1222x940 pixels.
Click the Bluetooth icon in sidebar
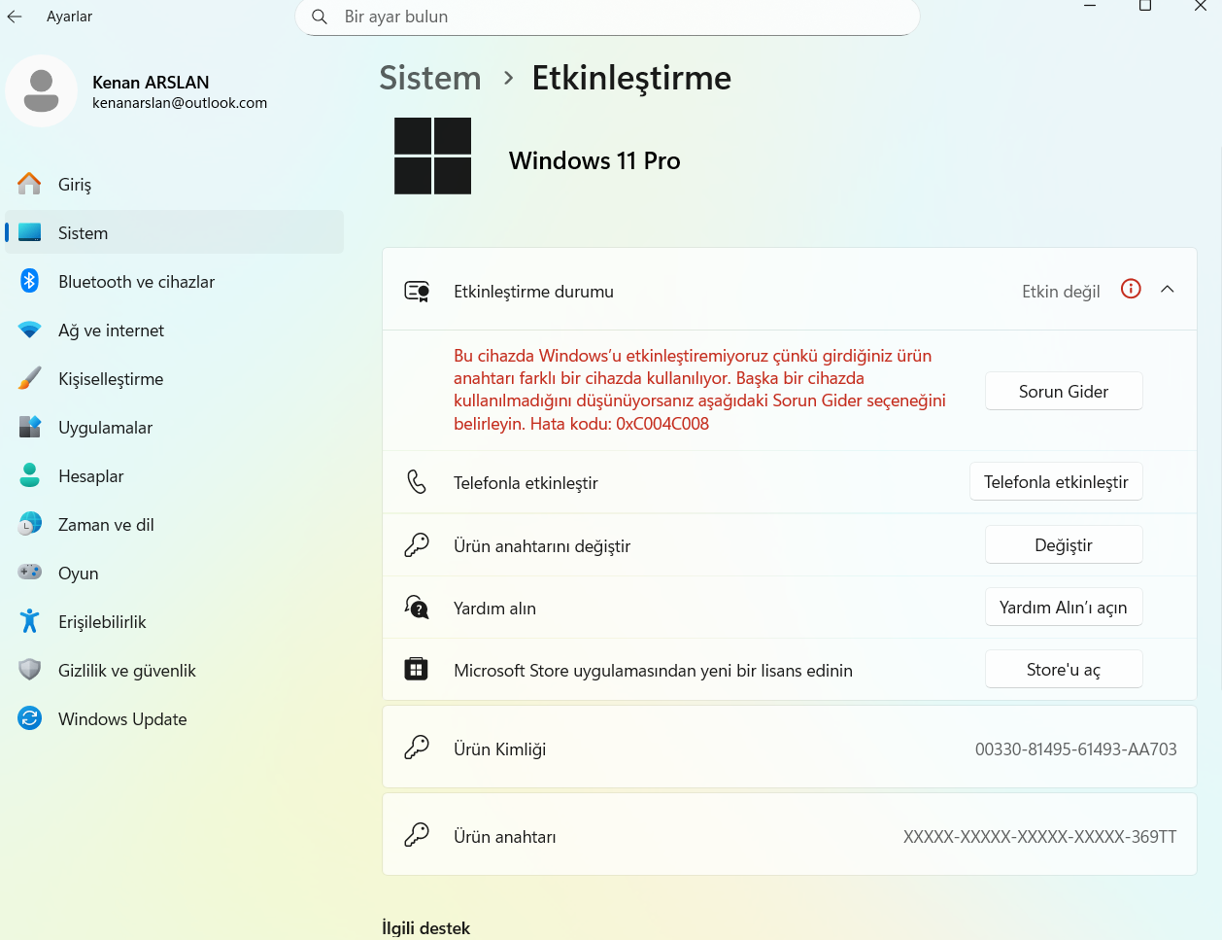(x=30, y=281)
